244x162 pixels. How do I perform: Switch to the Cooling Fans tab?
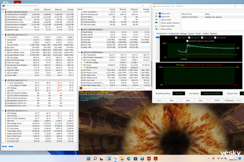click(x=174, y=34)
